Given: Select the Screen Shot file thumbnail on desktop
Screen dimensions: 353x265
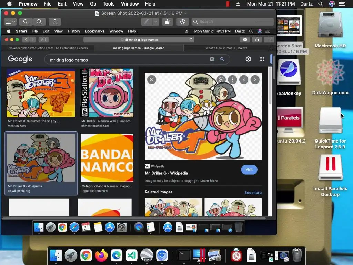Looking at the screenshot, I should pos(289,25).
